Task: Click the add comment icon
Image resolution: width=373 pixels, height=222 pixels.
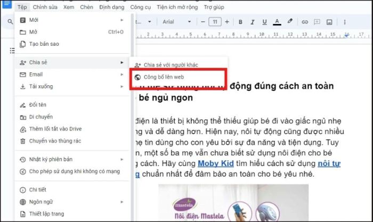Action: click(317, 22)
